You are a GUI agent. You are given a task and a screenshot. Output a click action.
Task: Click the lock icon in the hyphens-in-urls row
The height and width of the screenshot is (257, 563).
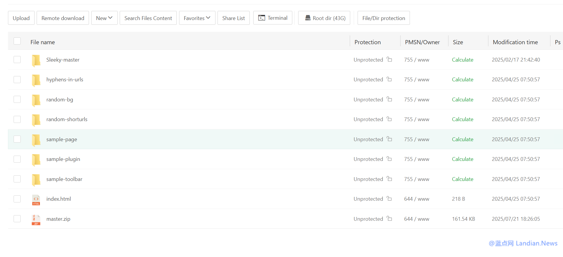point(389,79)
